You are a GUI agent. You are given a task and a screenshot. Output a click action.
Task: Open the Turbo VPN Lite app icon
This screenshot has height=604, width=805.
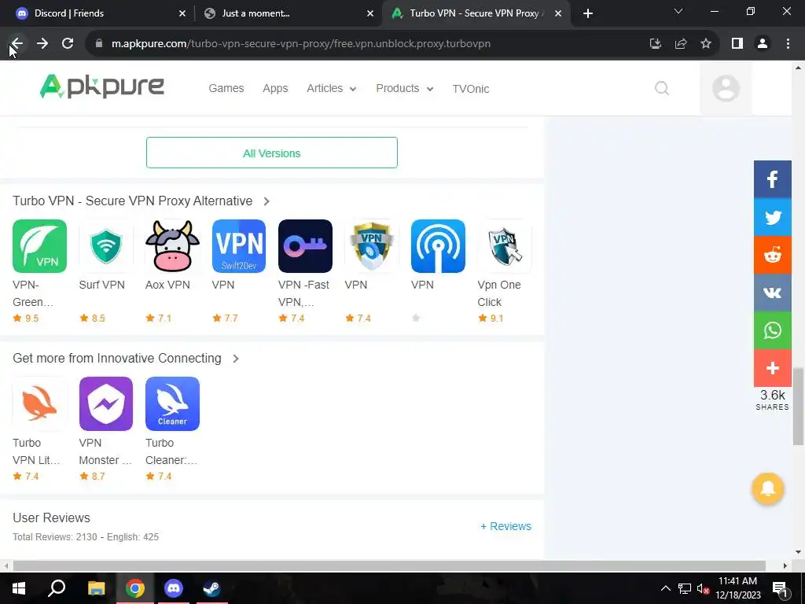pos(39,403)
